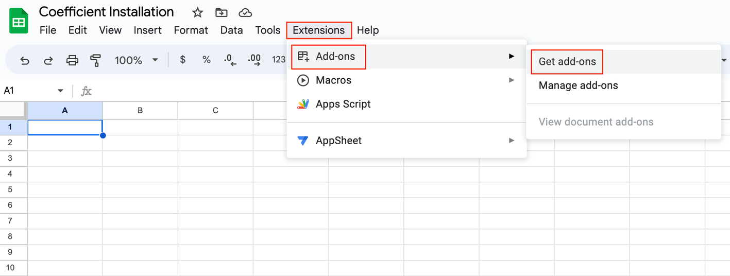The width and height of the screenshot is (730, 276).
Task: Open the Name box dropdown arrow
Action: tap(60, 91)
